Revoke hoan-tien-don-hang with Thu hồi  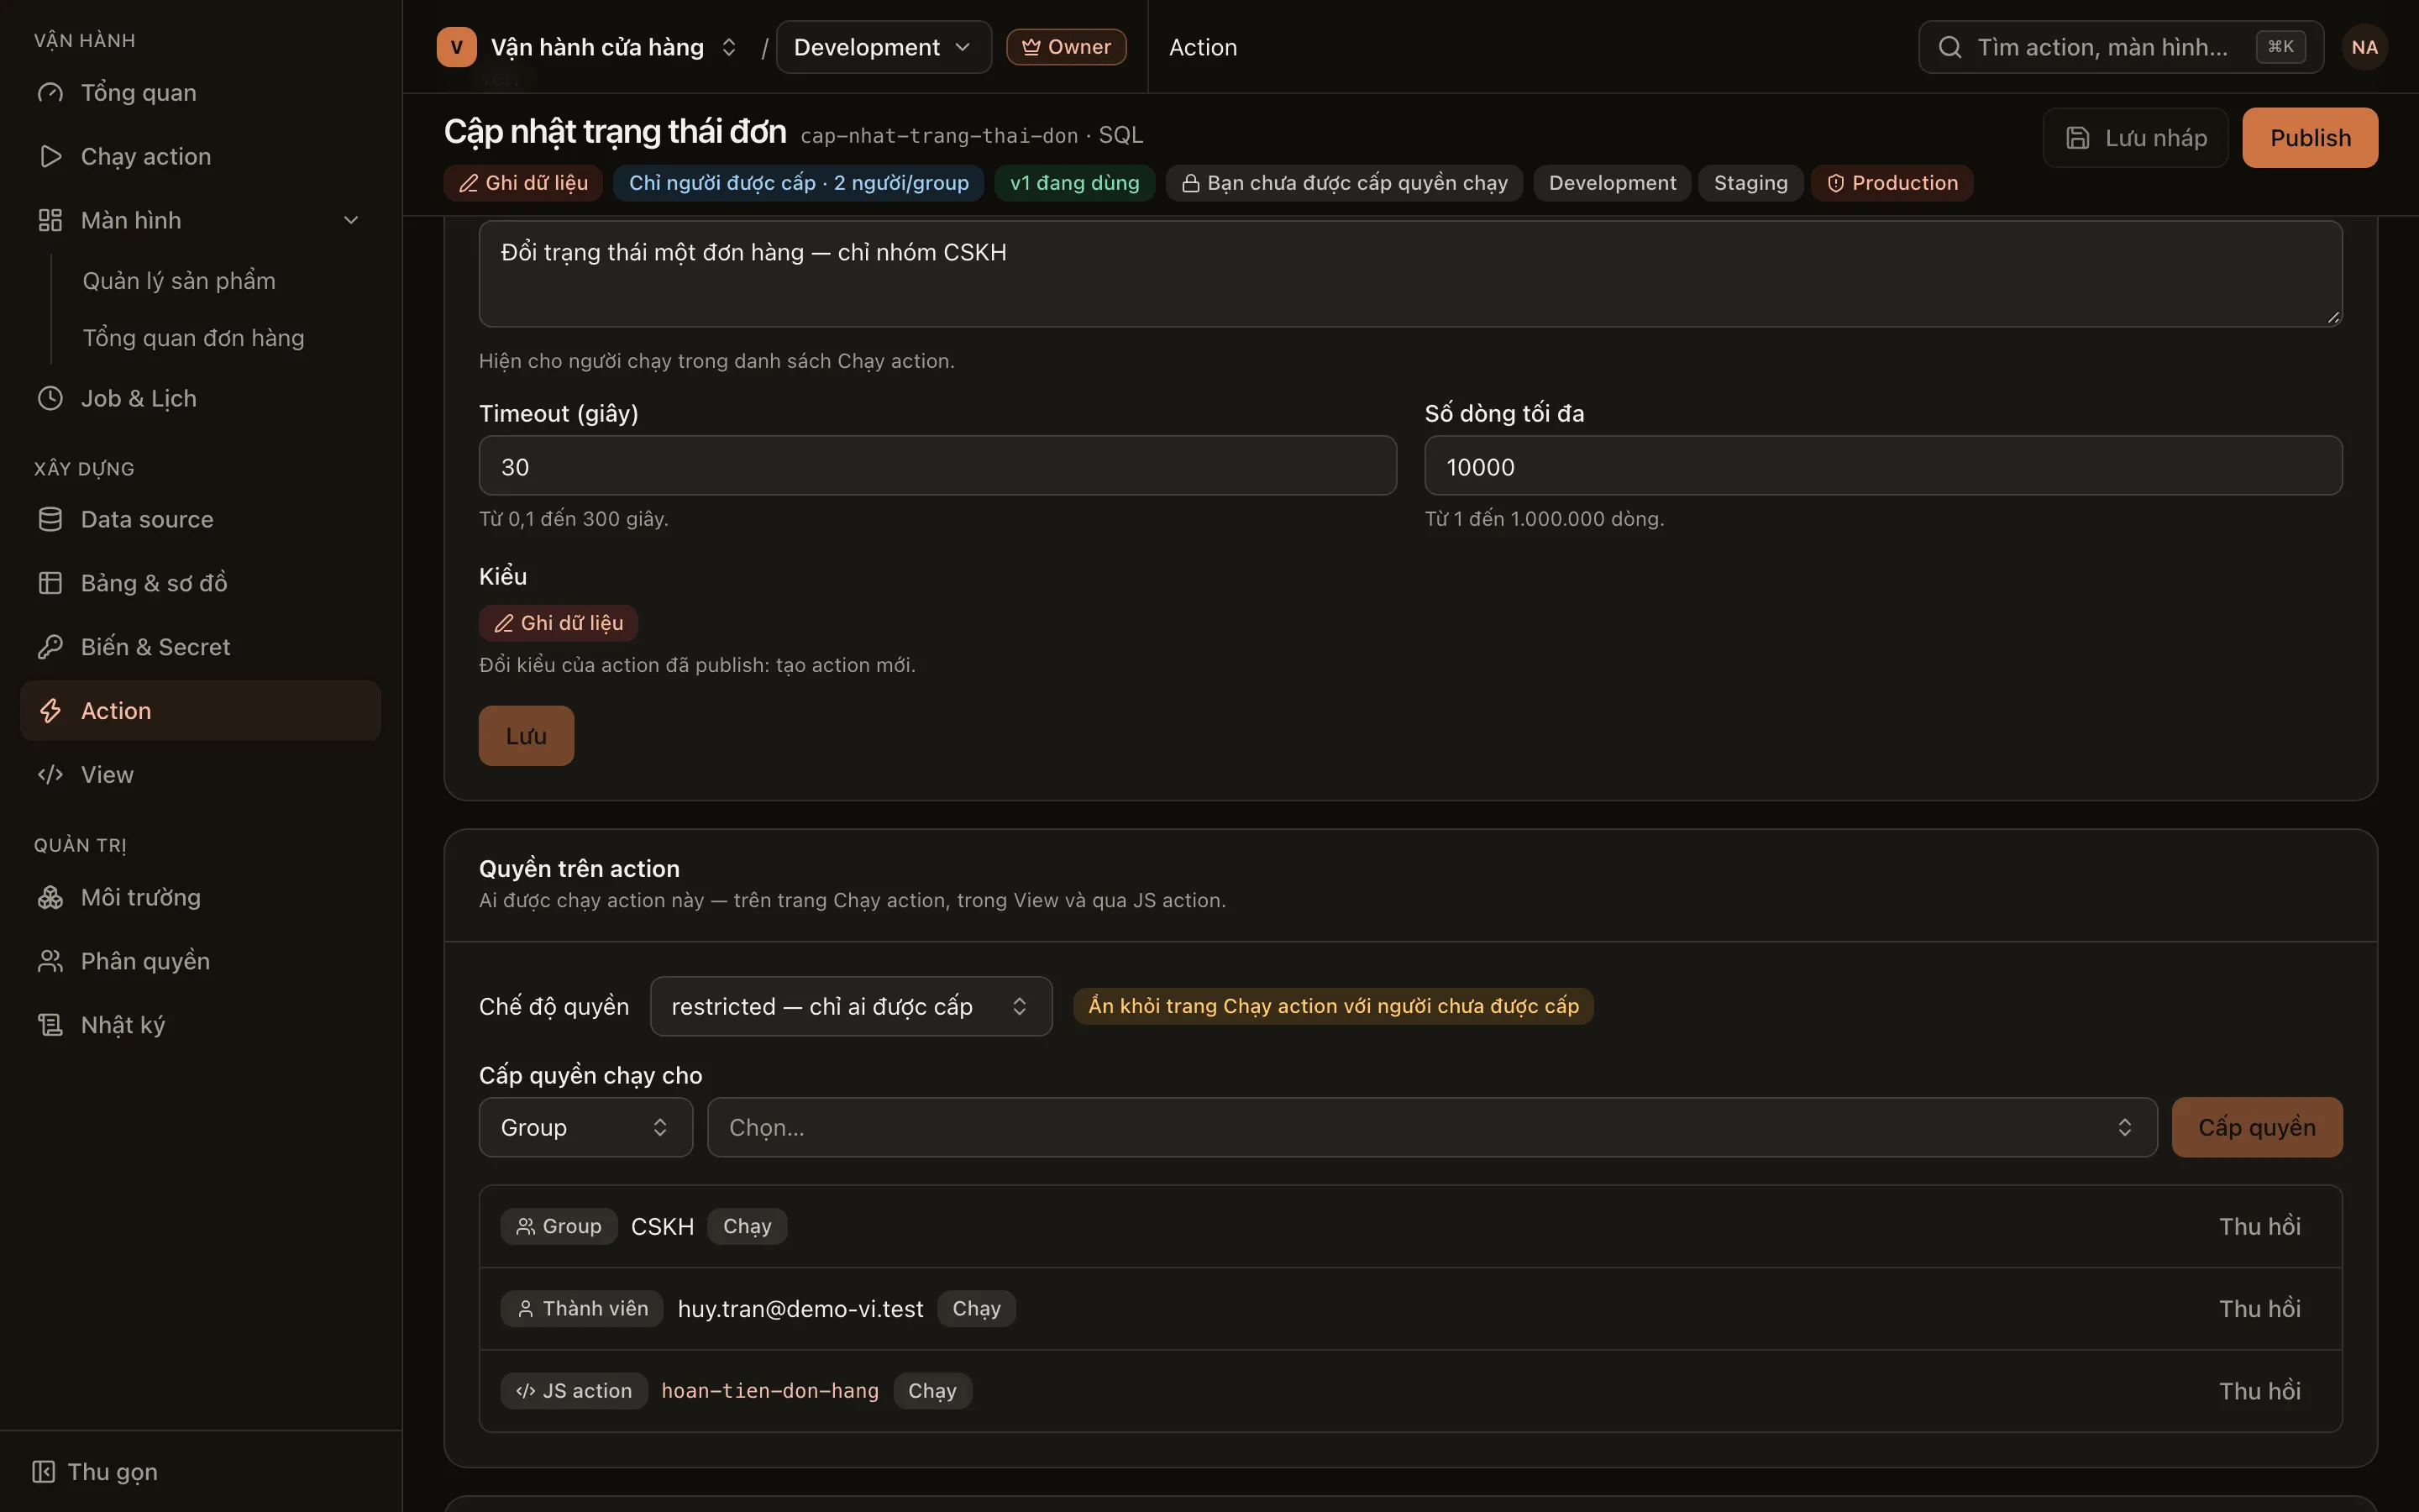pyautogui.click(x=2259, y=1391)
